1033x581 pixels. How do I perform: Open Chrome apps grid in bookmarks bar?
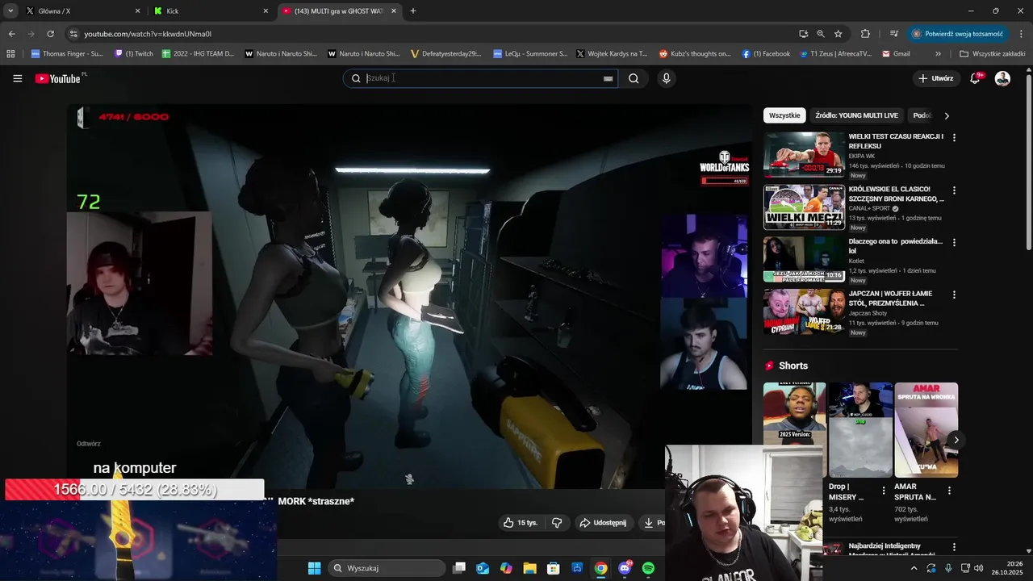click(10, 54)
